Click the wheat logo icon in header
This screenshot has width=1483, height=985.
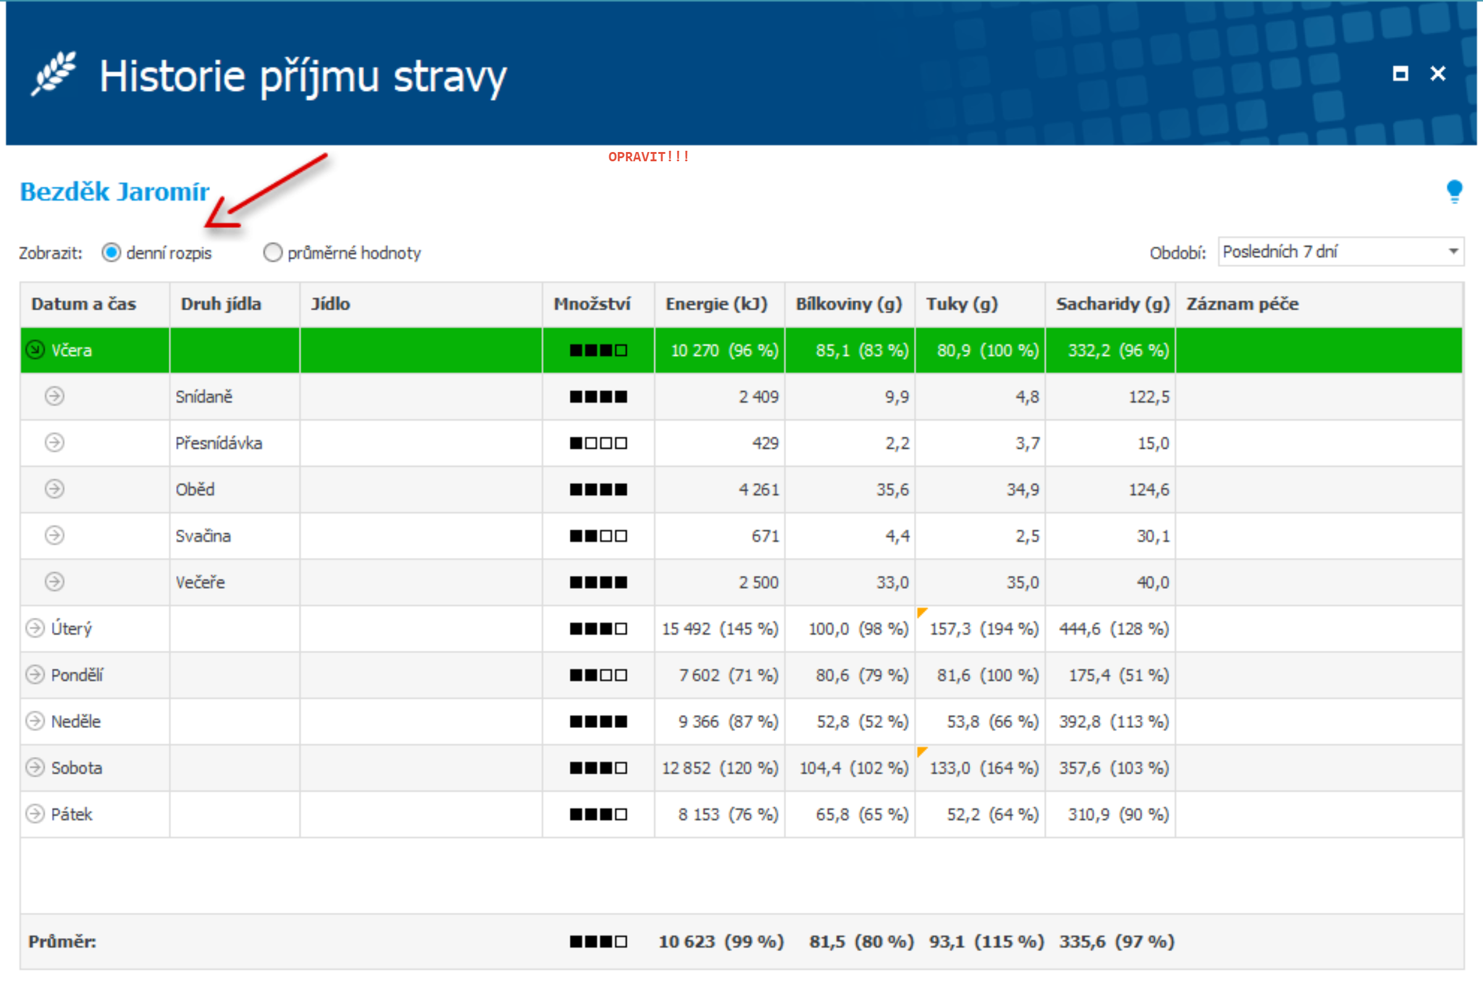coord(54,74)
